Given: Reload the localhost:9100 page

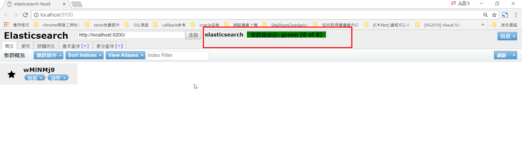Looking at the screenshot, I should (x=25, y=15).
